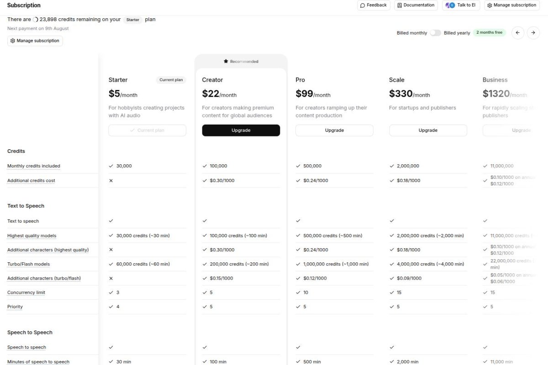This screenshot has width=548, height=365.
Task: Click the 2 months free badge
Action: 489,32
